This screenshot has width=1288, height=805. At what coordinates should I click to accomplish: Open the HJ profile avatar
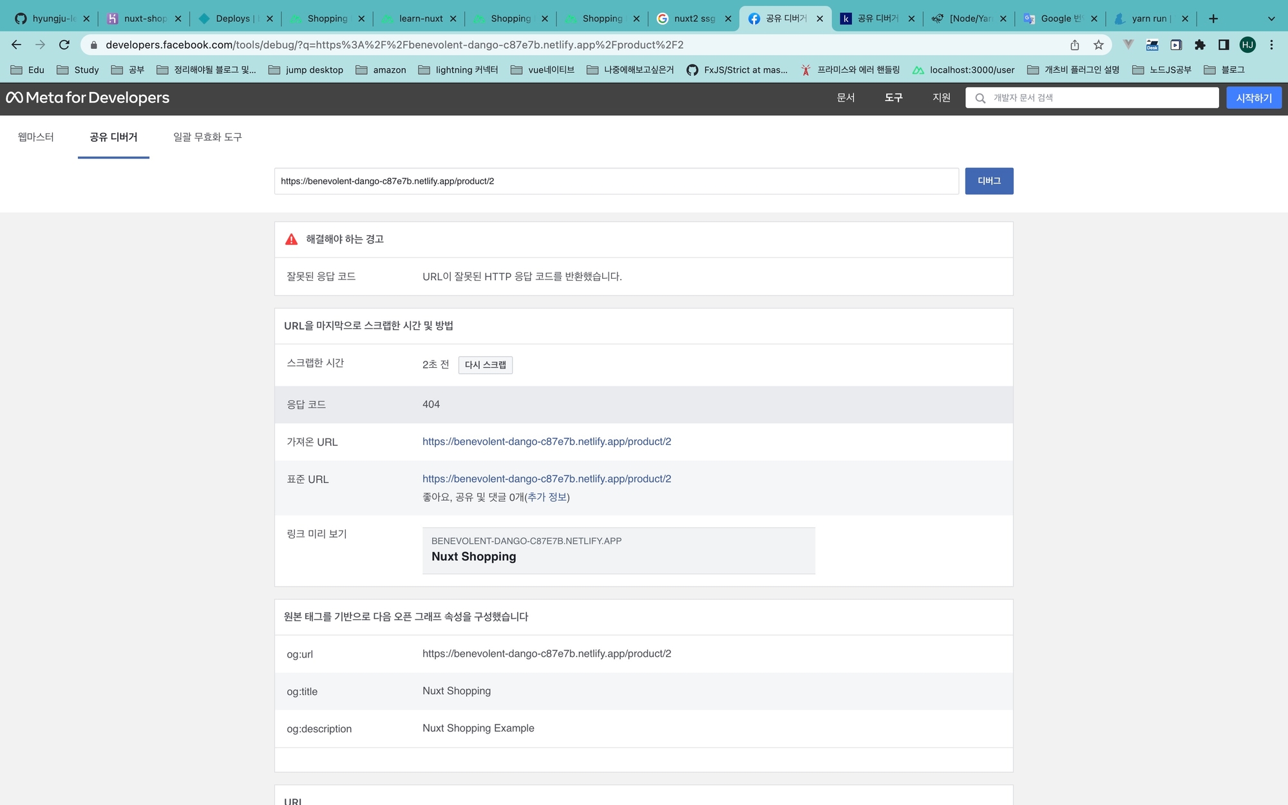point(1247,44)
